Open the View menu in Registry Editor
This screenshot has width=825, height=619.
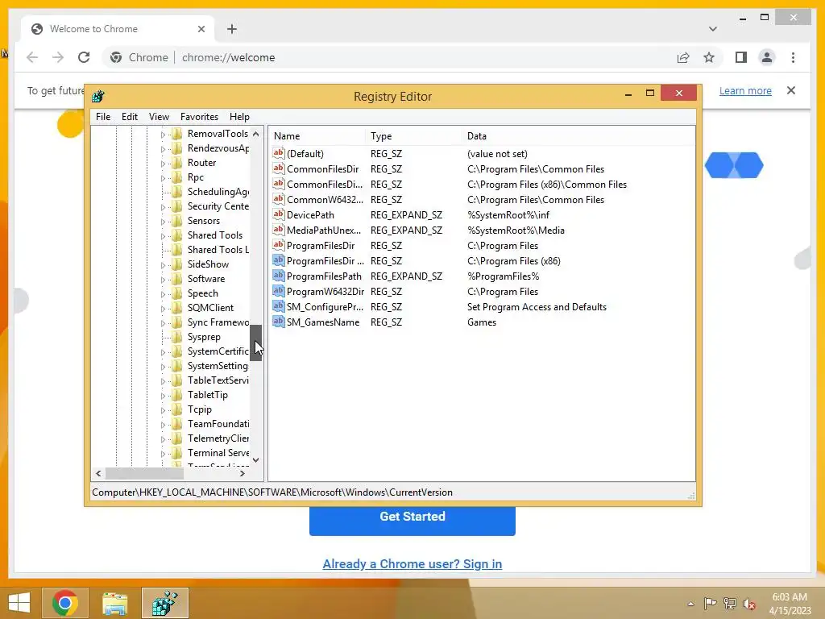[x=159, y=117]
